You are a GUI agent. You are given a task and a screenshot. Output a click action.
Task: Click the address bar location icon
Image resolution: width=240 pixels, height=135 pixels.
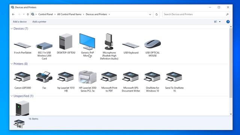coord(33,14)
